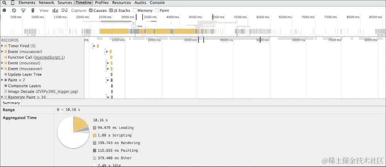Click the Range label in the summary
The image size is (386, 167).
8,110
